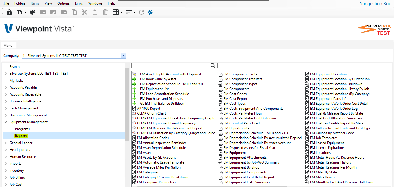Click the add folder icon
The image size is (394, 187).
pyautogui.click(x=43, y=12)
